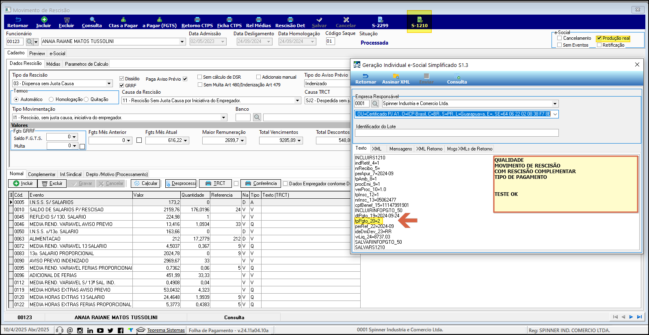Open the Médias tab
Viewport: 649px width, 335px height.
pos(53,64)
